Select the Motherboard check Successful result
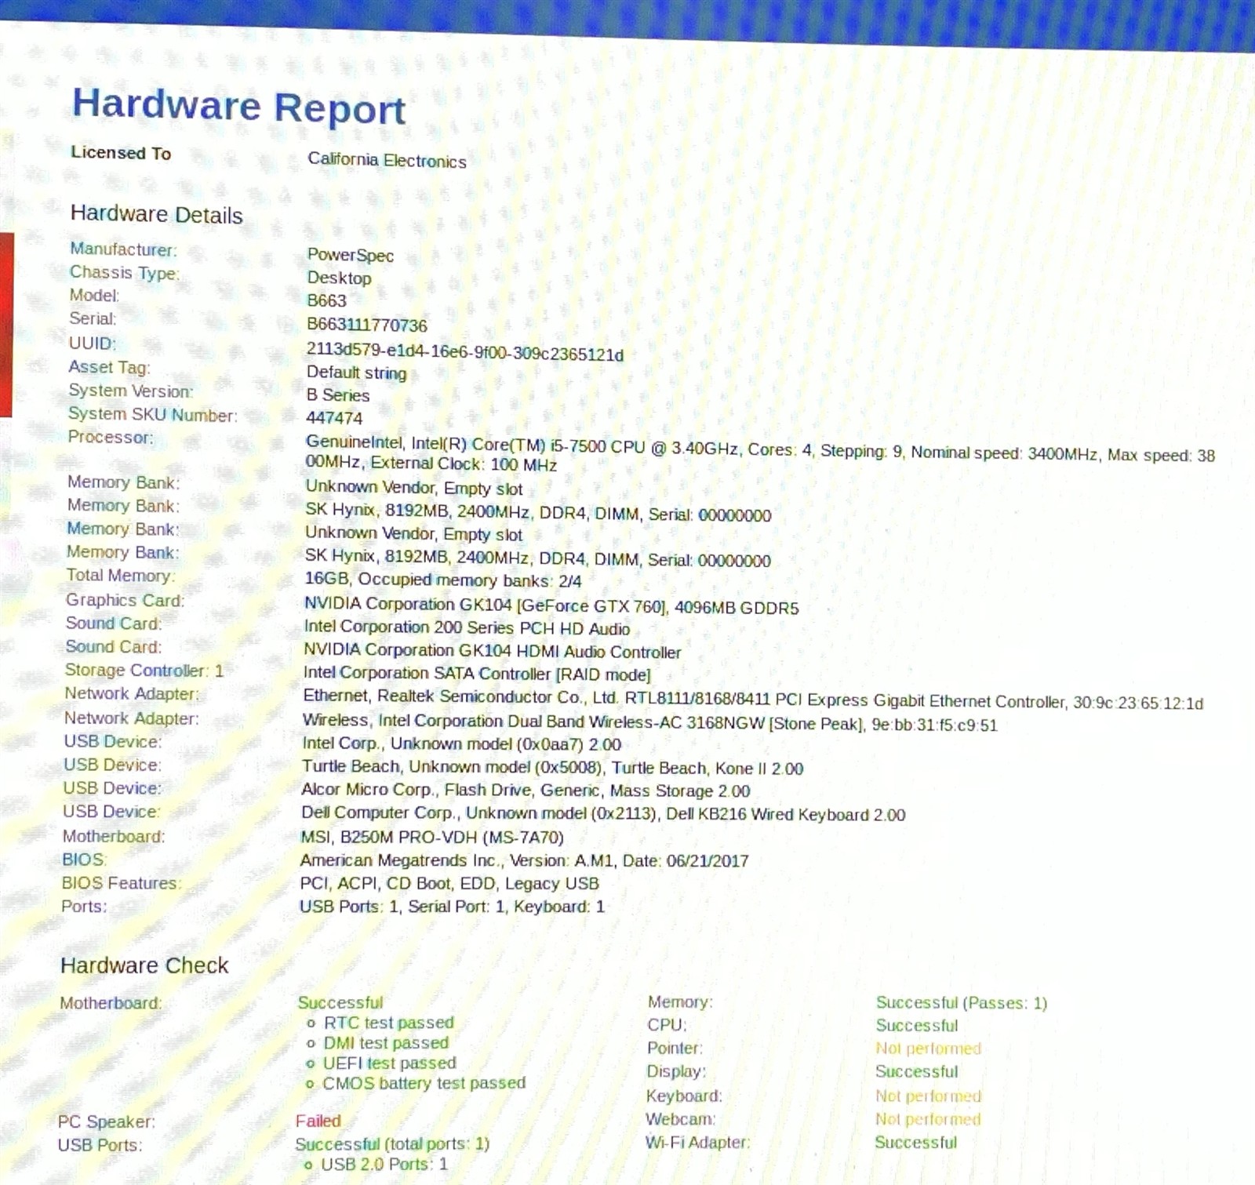The width and height of the screenshot is (1255, 1185). (340, 1002)
